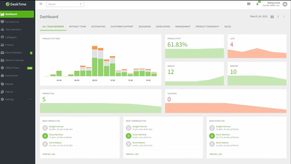Select the Developers tab

[x=163, y=27]
